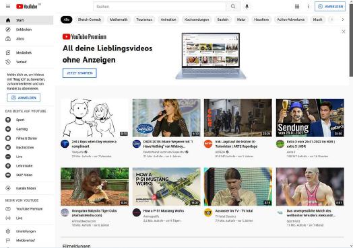Screen dimensions: 353x248
Task: Click JETZT STARTEN Premium button
Action: pyautogui.click(x=79, y=73)
